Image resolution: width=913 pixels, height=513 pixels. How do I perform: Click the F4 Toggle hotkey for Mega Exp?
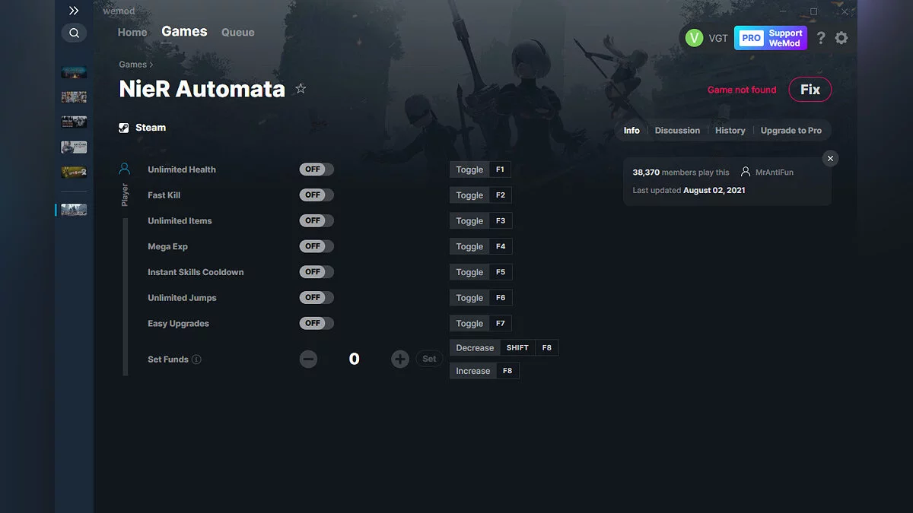click(x=480, y=246)
